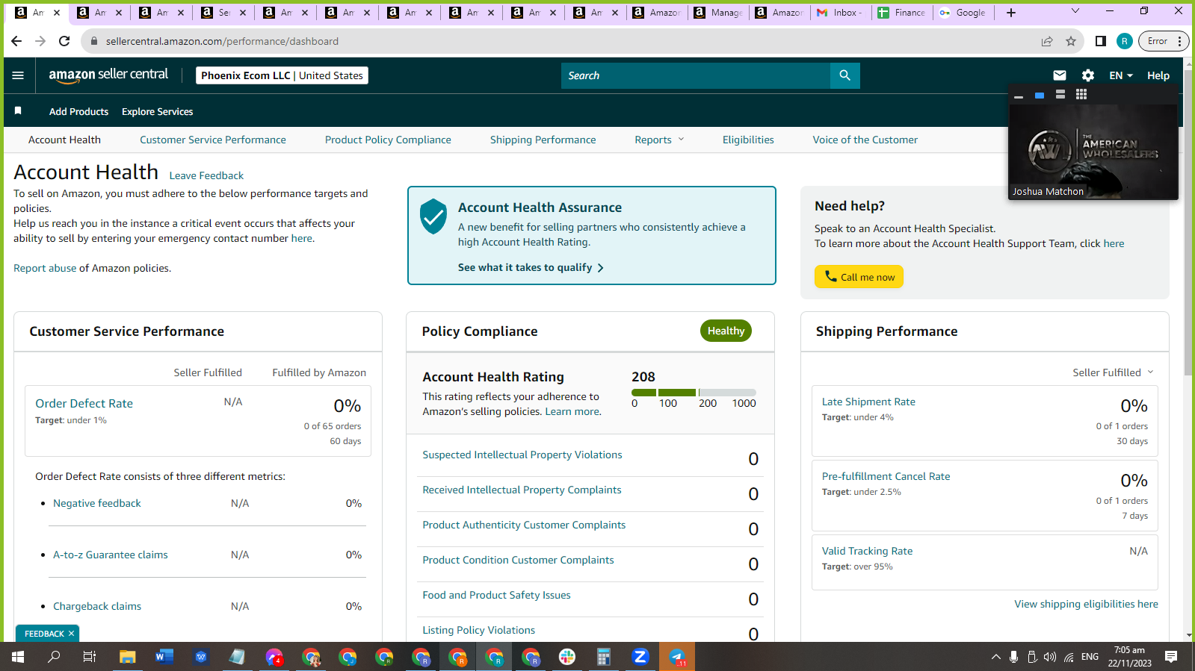The width and height of the screenshot is (1195, 671).
Task: Open Calculator from the taskbar
Action: [604, 657]
